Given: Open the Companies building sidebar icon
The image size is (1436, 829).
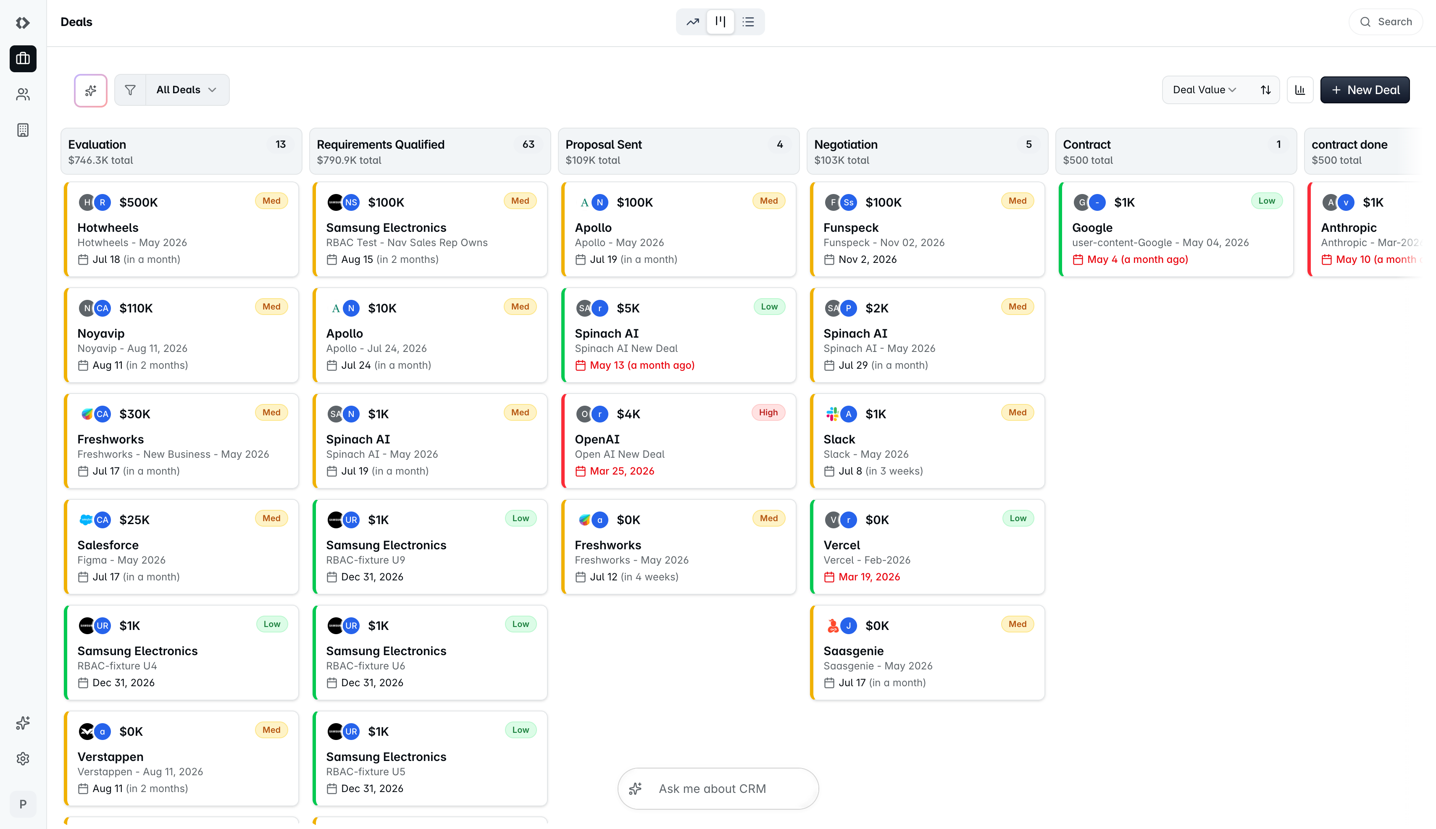Looking at the screenshot, I should pos(23,130).
